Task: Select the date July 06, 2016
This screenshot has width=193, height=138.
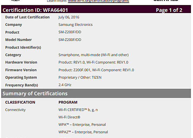Action: point(69,17)
